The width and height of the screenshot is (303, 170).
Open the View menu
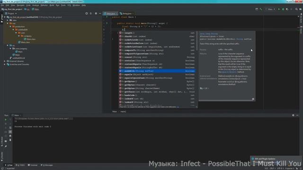click(13, 5)
